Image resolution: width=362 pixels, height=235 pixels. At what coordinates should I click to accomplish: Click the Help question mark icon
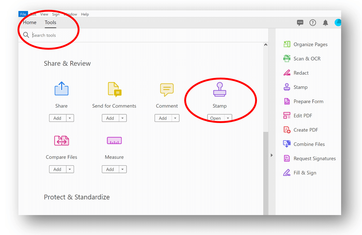coord(313,23)
